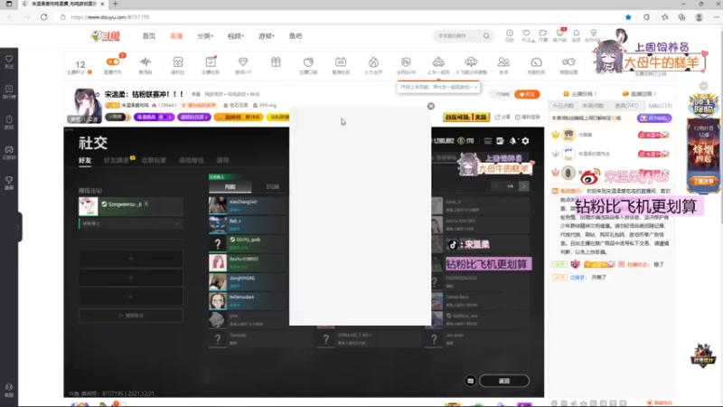
Task: Open the follow heart icon in header
Action: pyautogui.click(x=526, y=33)
